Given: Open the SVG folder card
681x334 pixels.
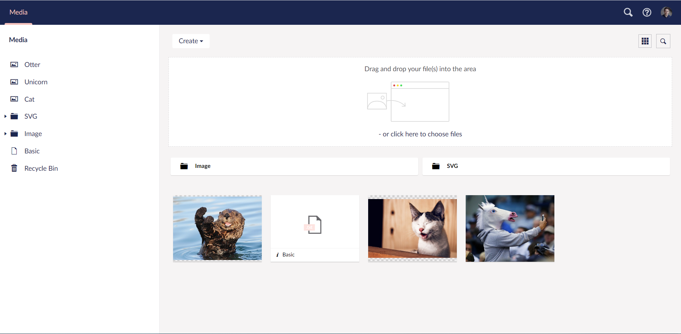Looking at the screenshot, I should coord(546,166).
